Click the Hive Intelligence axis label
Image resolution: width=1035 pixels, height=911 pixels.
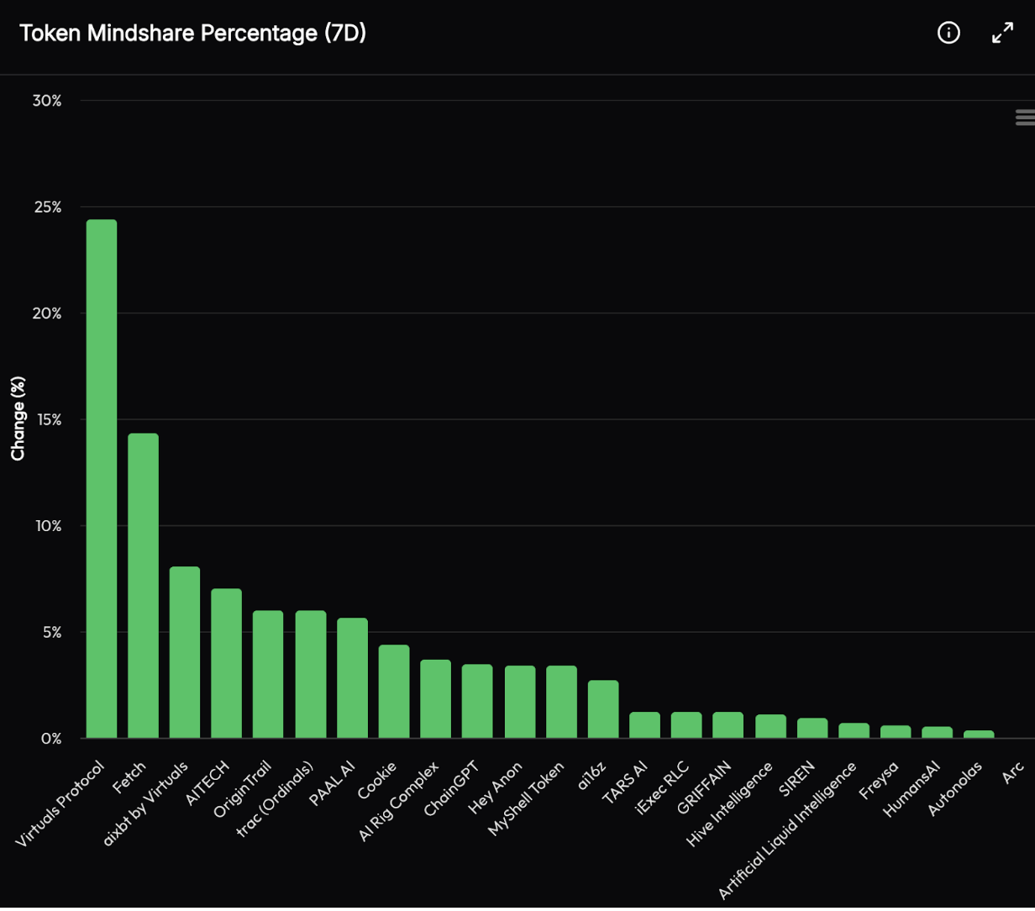tap(731, 803)
